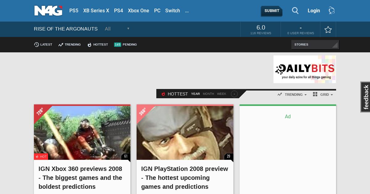The image size is (370, 194).
Task: Select the clock icon next to Latest
Action: [36, 45]
